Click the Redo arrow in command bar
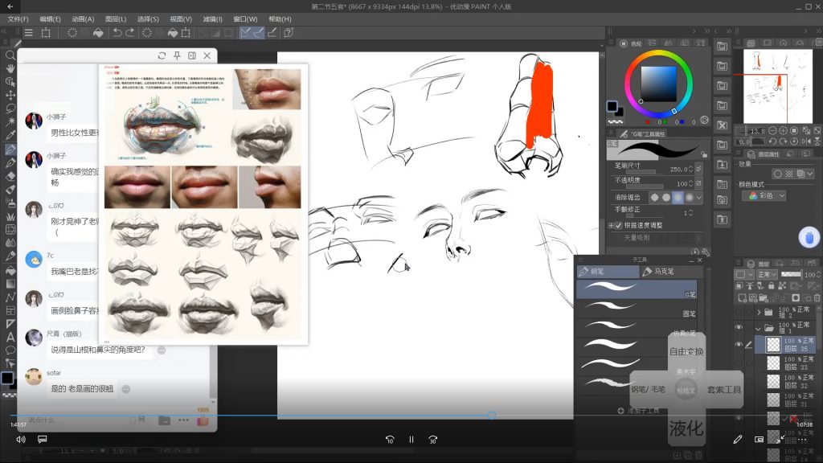The height and width of the screenshot is (463, 823). click(131, 33)
